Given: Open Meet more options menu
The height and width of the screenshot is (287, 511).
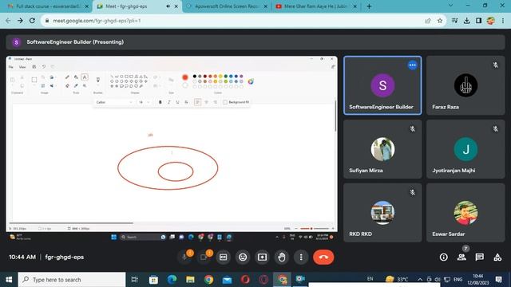Looking at the screenshot, I should [x=301, y=257].
